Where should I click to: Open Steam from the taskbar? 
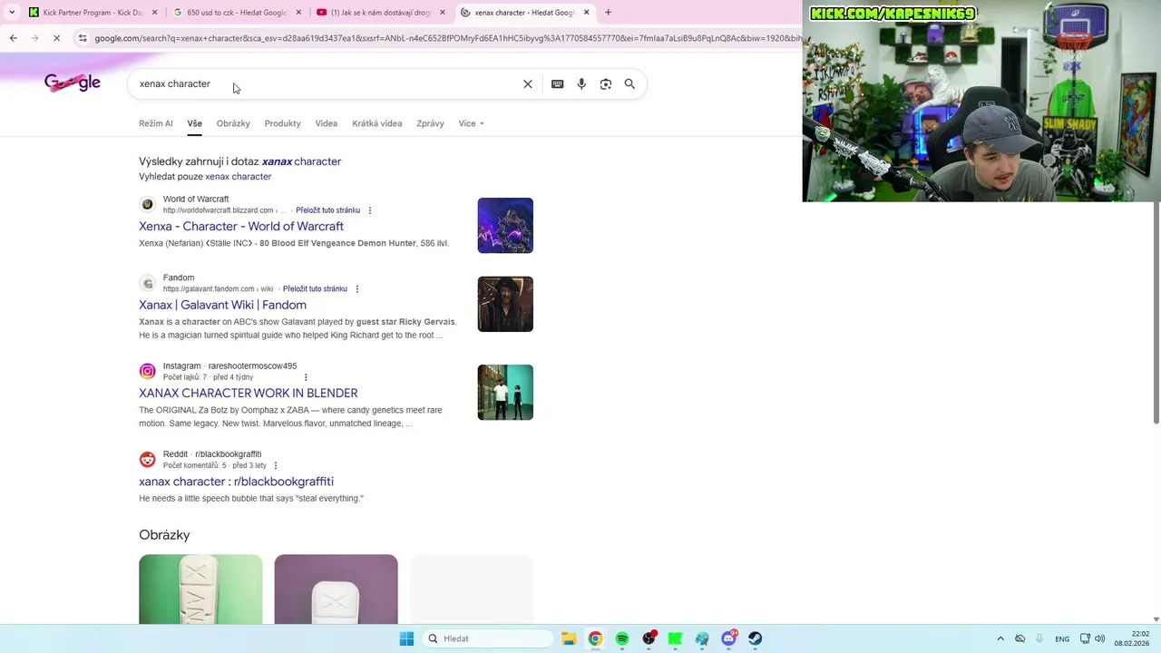click(755, 638)
